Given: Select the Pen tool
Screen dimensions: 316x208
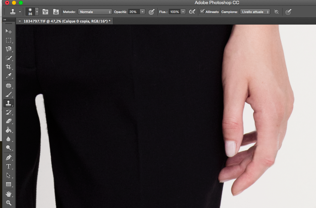Looking at the screenshot, I should (9, 157).
